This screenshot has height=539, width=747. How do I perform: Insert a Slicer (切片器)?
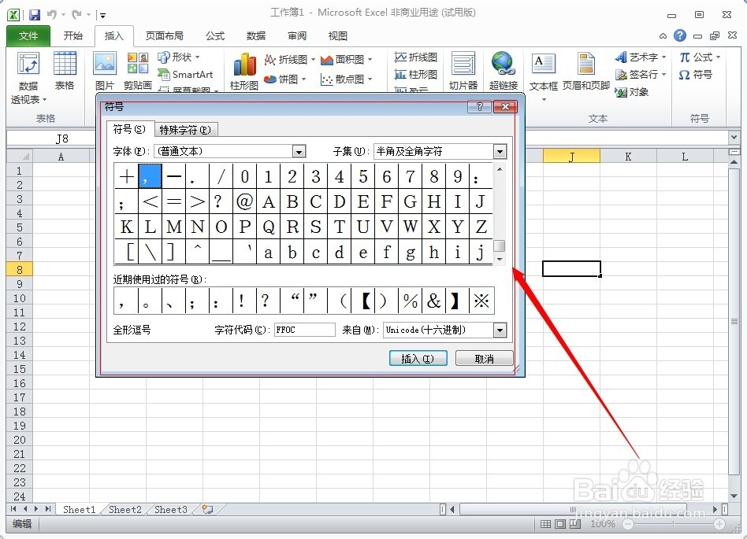coord(463,71)
